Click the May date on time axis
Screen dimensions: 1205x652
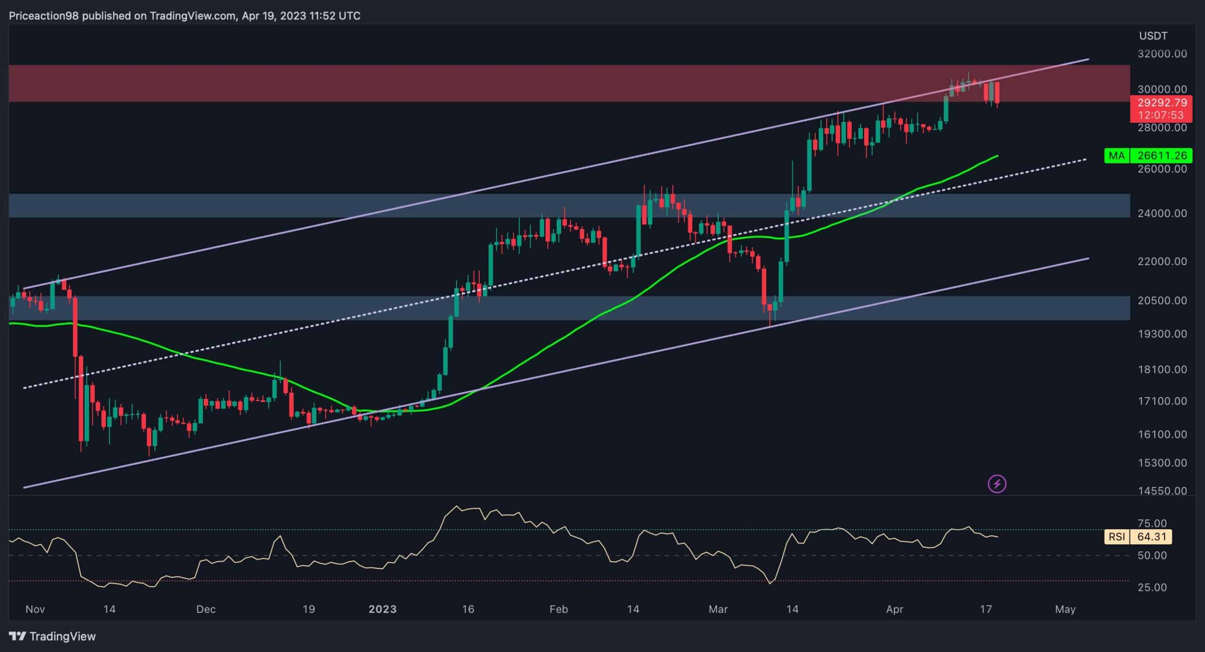pyautogui.click(x=1065, y=610)
